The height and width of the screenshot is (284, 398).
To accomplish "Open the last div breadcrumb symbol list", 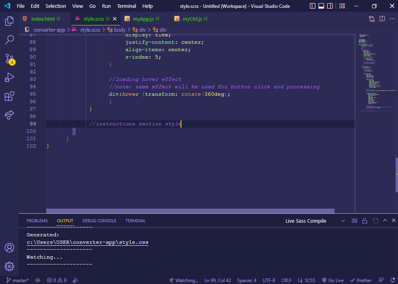I will (163, 30).
